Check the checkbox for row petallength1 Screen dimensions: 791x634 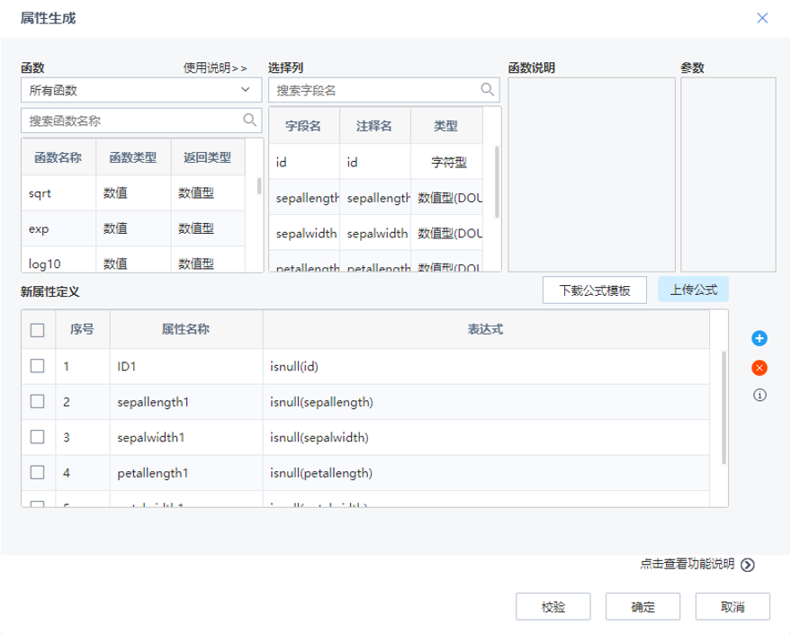38,472
